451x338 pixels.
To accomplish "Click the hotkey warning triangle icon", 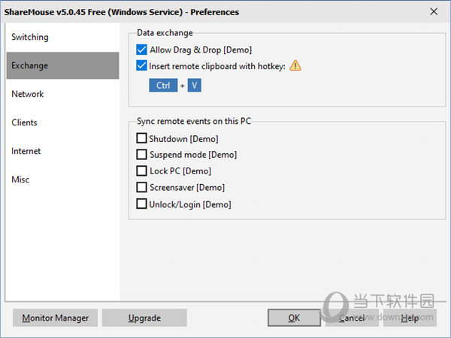I will (295, 65).
